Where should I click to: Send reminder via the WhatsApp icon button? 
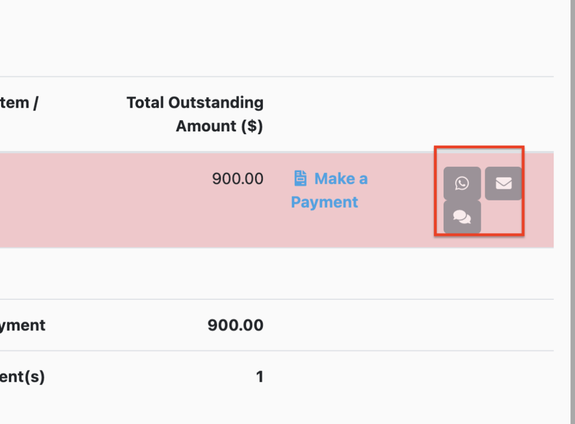(462, 183)
